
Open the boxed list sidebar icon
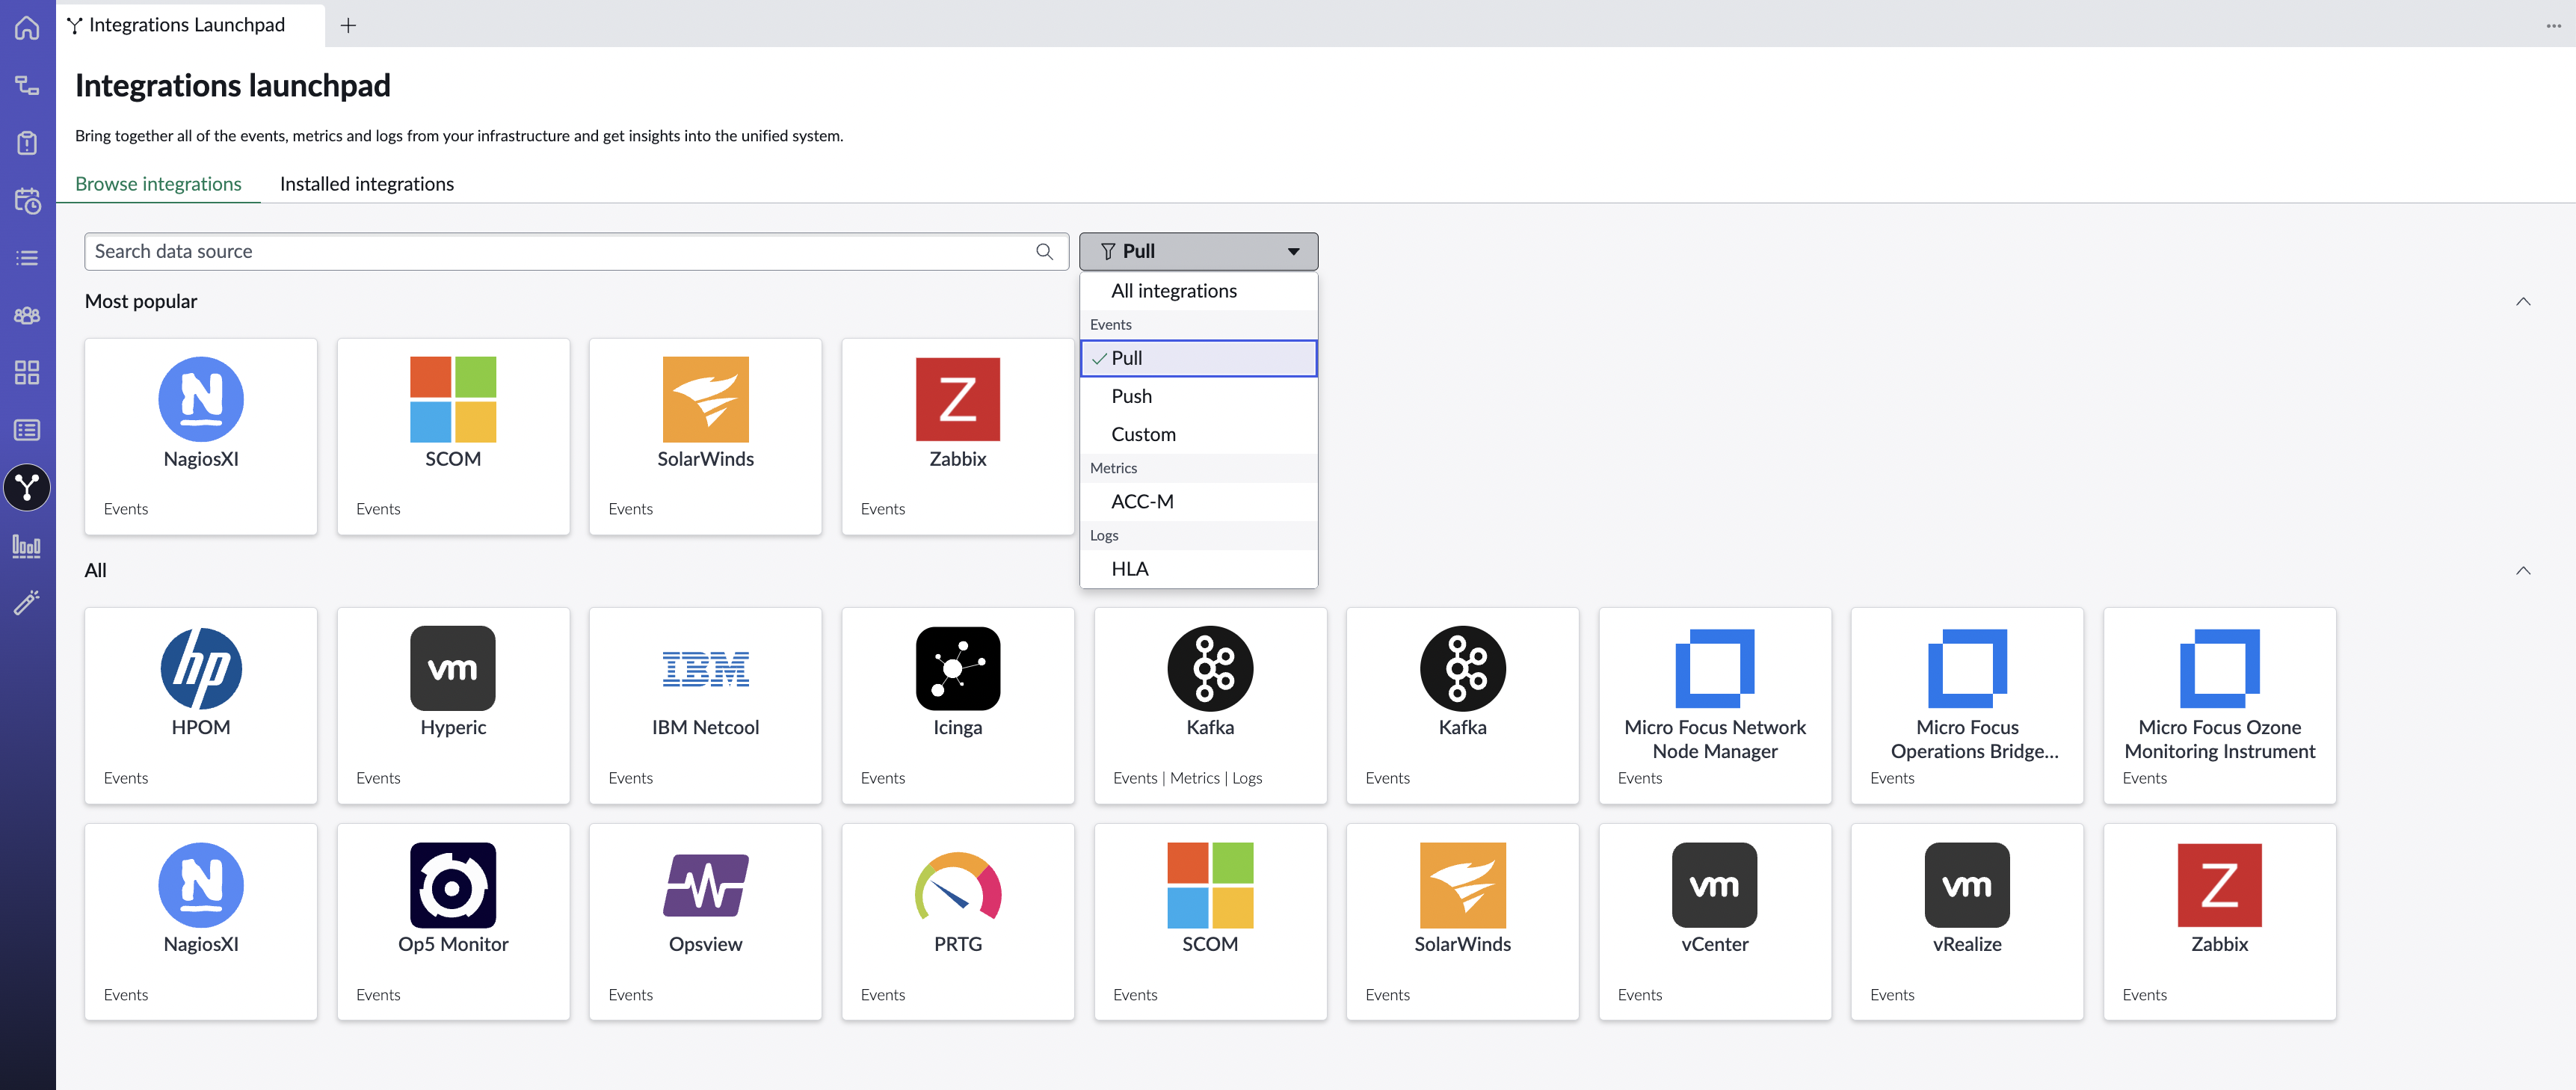[x=27, y=430]
